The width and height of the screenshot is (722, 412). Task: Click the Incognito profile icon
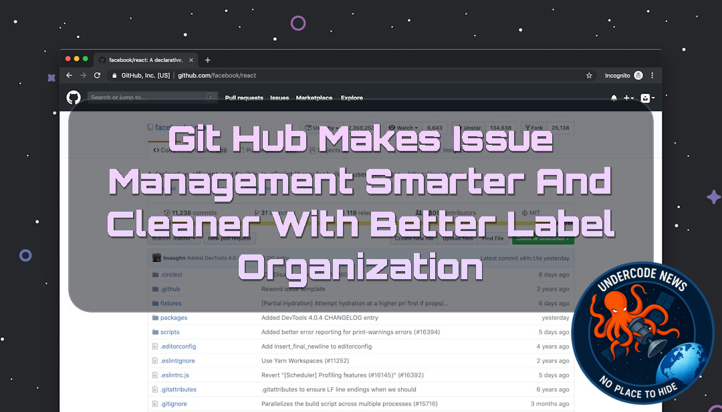pyautogui.click(x=638, y=75)
